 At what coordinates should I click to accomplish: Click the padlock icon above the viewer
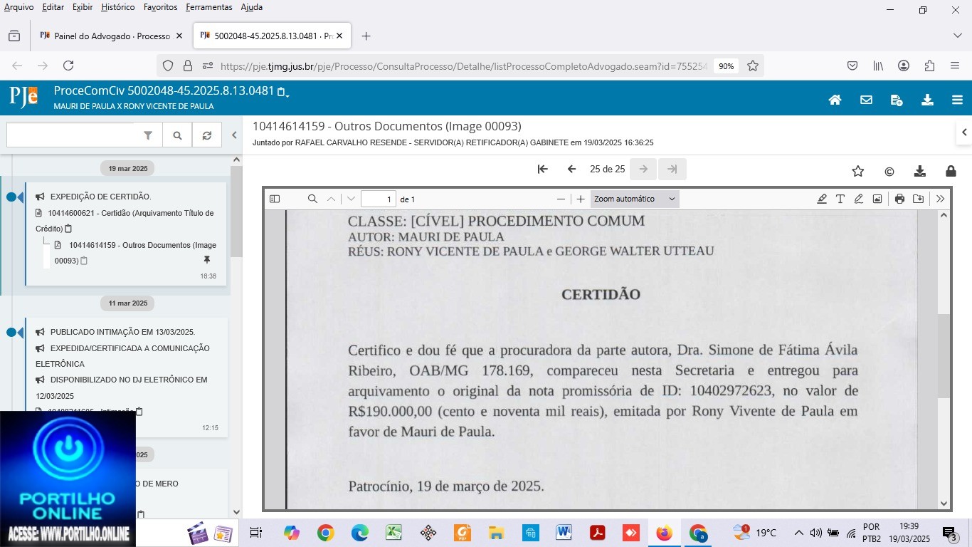(x=951, y=171)
